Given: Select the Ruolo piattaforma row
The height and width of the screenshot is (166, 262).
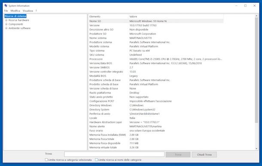Looking at the screenshot, I should (156, 93).
